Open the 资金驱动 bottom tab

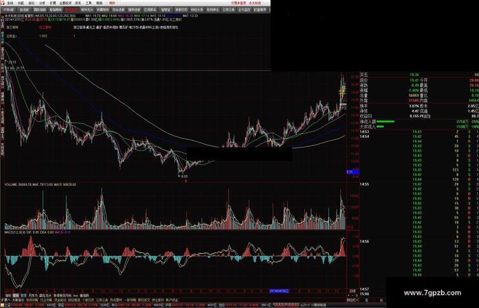coord(60,300)
